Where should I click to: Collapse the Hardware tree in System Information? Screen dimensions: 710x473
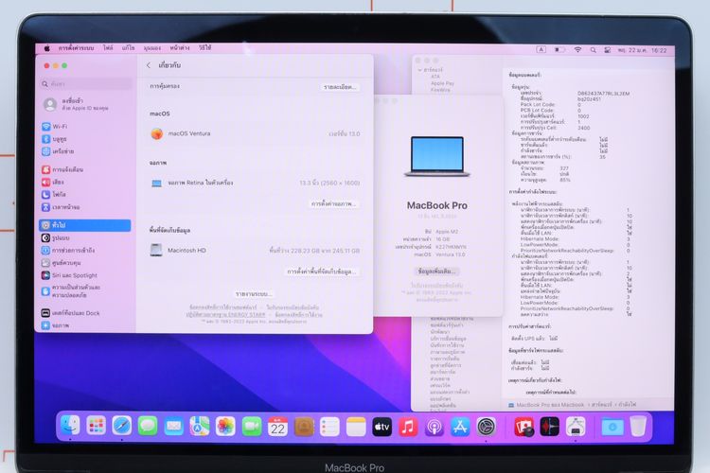(419, 70)
